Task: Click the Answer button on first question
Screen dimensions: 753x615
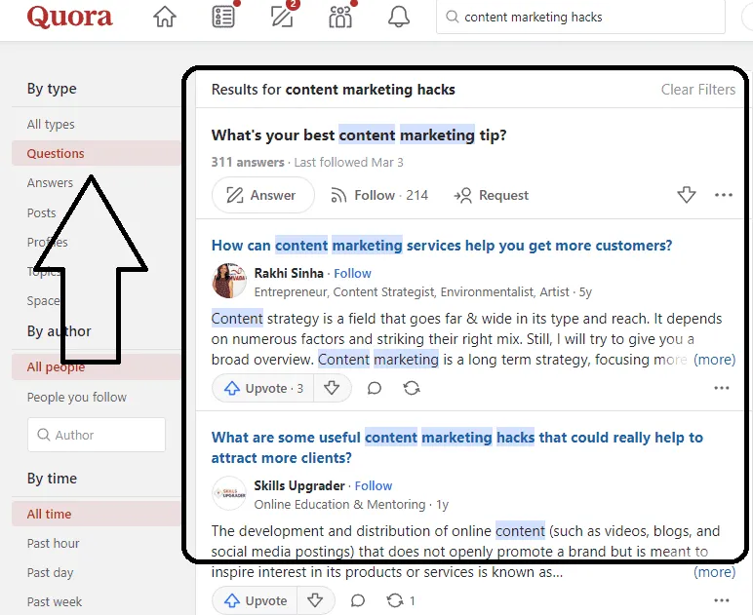Action: pos(262,195)
